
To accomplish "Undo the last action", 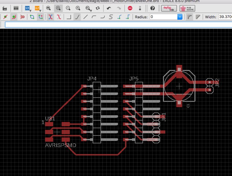I will pyautogui.click(x=109, y=8).
